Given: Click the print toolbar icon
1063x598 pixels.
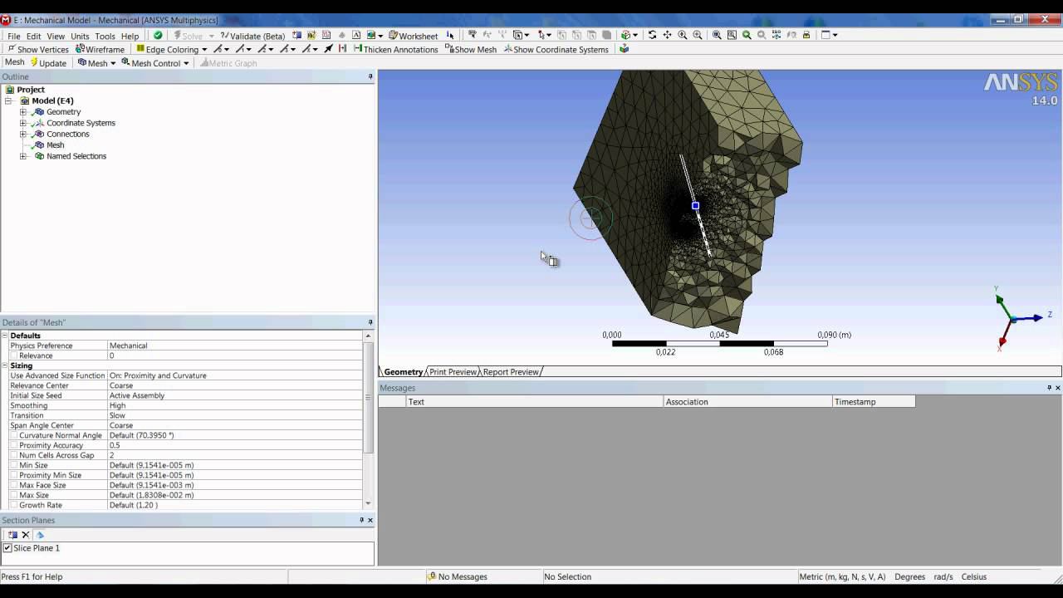Looking at the screenshot, I should [806, 35].
